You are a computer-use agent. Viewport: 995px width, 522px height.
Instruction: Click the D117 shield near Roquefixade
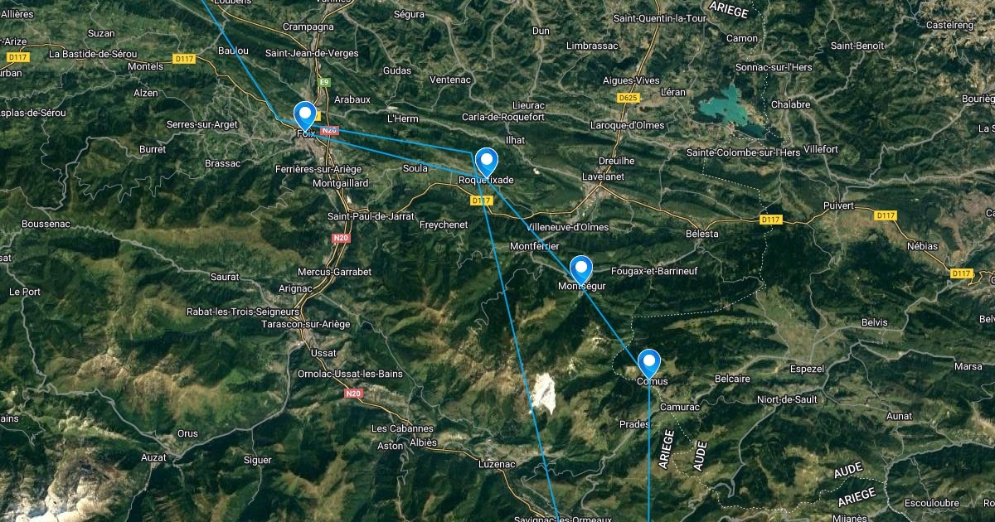click(x=481, y=201)
